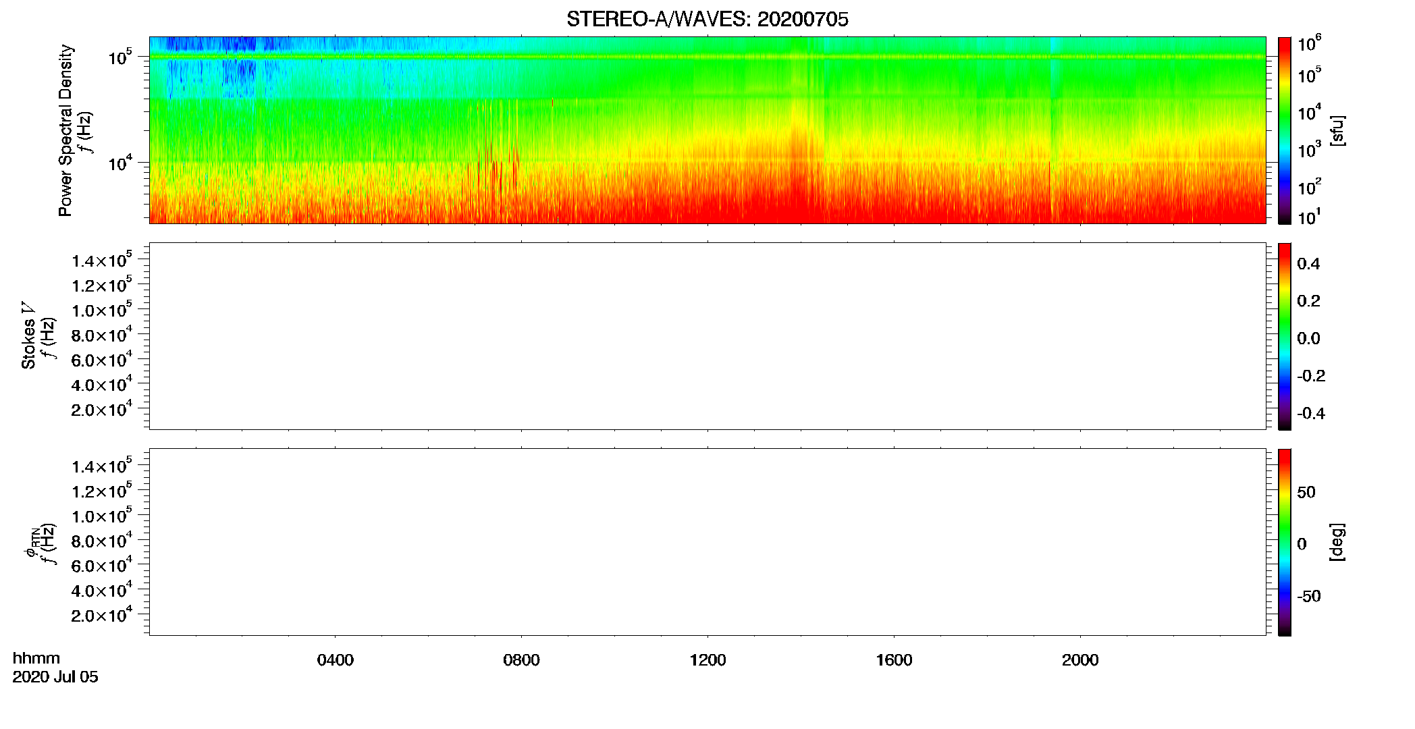The height and width of the screenshot is (729, 1415).
Task: Click the date label 2020 Jul 05
Action: click(55, 677)
